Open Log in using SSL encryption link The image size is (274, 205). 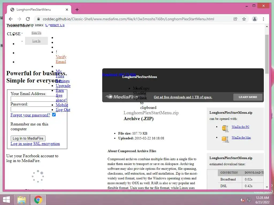[35, 144]
